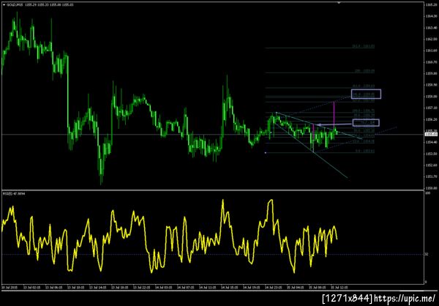Click the current price tag 1155.03 on axis
This screenshot has height=306, width=439.
tap(429, 135)
